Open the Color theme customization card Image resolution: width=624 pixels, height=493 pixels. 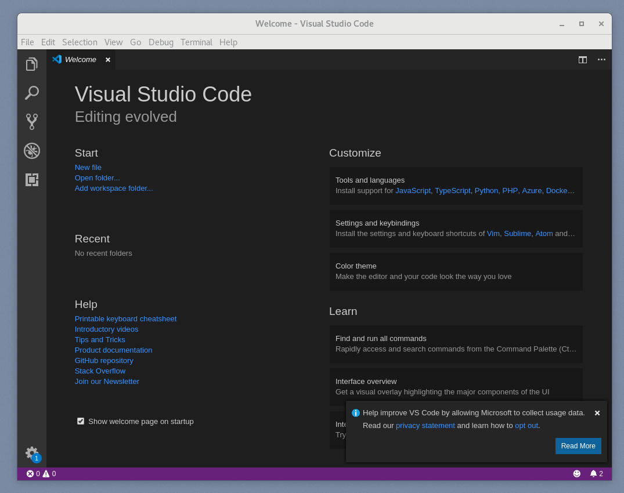coord(456,271)
